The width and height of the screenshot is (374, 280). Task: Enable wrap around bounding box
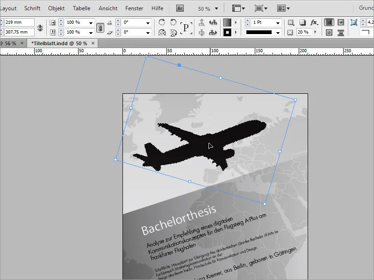pos(341,22)
